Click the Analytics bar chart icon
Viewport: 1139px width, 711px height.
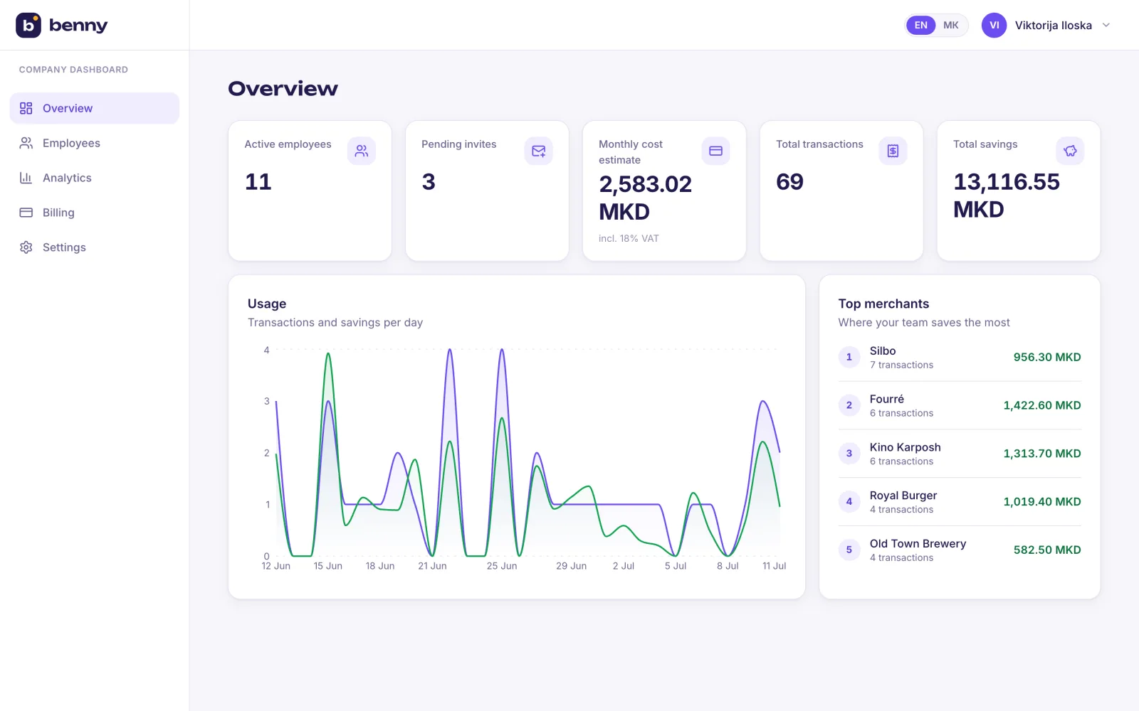click(x=26, y=178)
